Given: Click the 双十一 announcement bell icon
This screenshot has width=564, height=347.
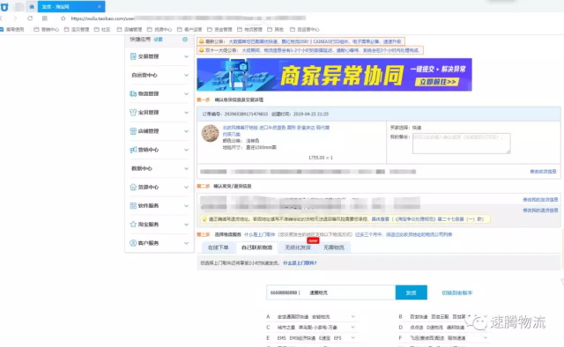Looking at the screenshot, I should click(202, 50).
